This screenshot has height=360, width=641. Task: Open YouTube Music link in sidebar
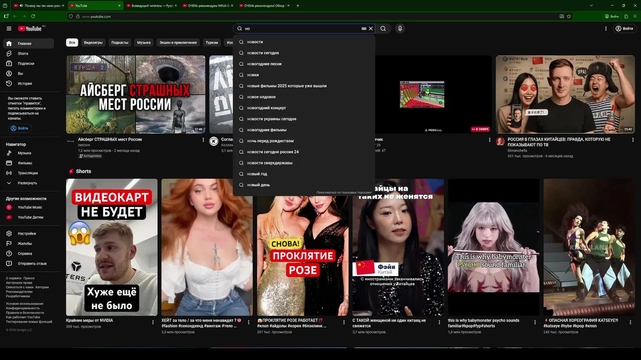click(28, 207)
